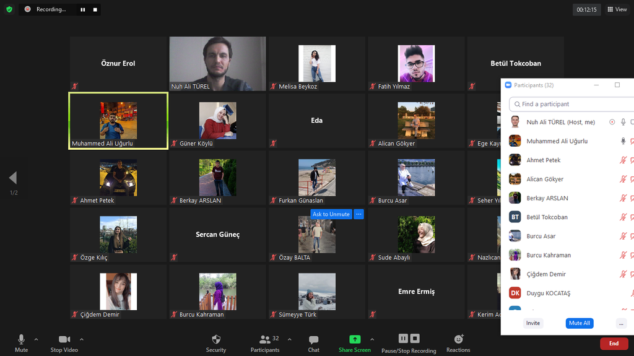The width and height of the screenshot is (634, 356).
Task: Open the Reactions menu
Action: point(458,344)
